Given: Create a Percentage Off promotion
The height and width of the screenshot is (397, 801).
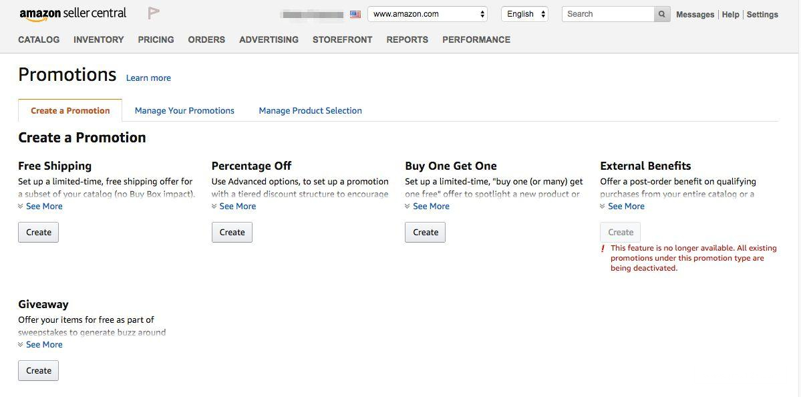Looking at the screenshot, I should pyautogui.click(x=232, y=233).
